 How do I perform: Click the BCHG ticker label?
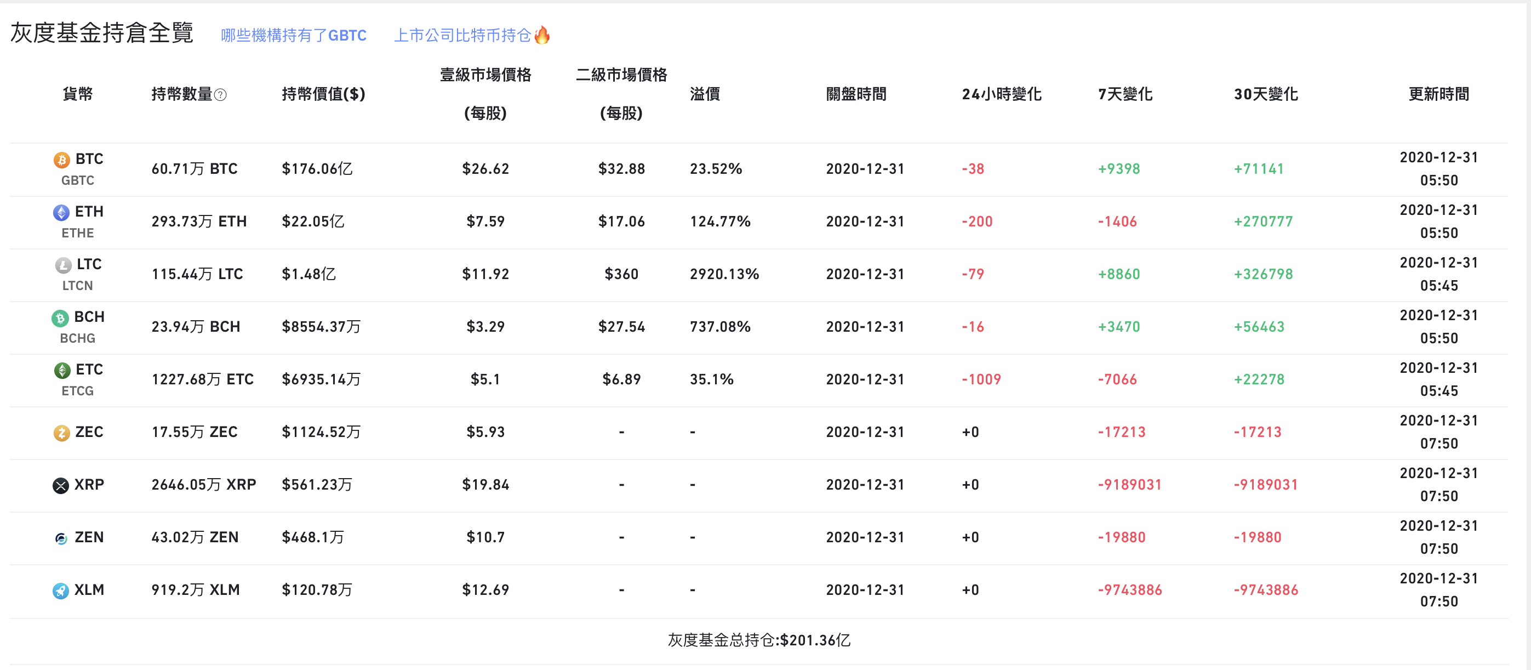tap(78, 338)
